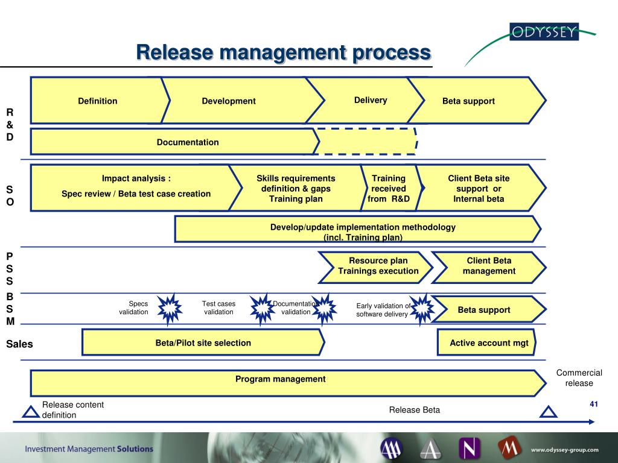Click the SO row label
This screenshot has height=463, width=618.
(x=10, y=196)
